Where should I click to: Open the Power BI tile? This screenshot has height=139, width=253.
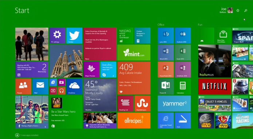[x=166, y=87]
